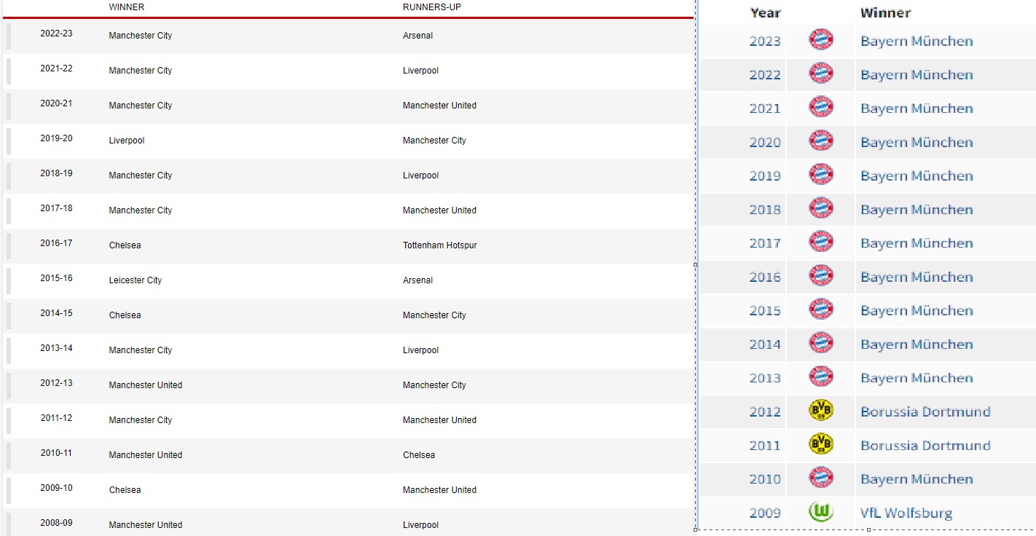This screenshot has width=1036, height=536.
Task: Click Manchester City winner in 2022-23 row
Action: pos(141,36)
